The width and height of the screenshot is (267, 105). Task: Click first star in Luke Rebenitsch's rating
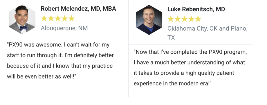171,19
